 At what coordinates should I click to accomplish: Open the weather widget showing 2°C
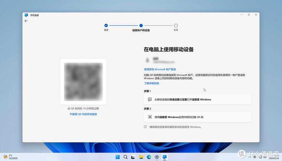10,157
